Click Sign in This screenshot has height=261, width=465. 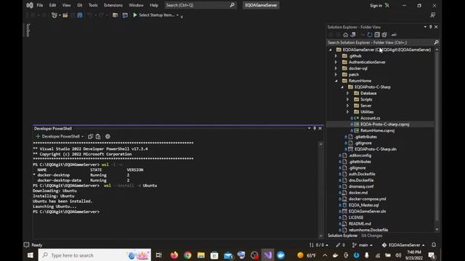point(376,5)
